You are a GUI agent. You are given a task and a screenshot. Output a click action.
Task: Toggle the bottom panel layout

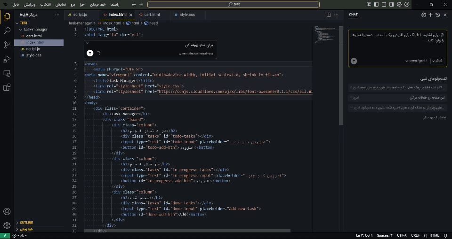[384, 4]
